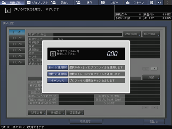Image resolution: width=172 pixels, height=129 pixels.
Task: Click the lower list up arrow
Action: click(146, 107)
